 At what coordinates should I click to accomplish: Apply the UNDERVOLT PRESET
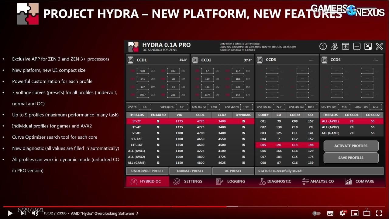pos(147,171)
